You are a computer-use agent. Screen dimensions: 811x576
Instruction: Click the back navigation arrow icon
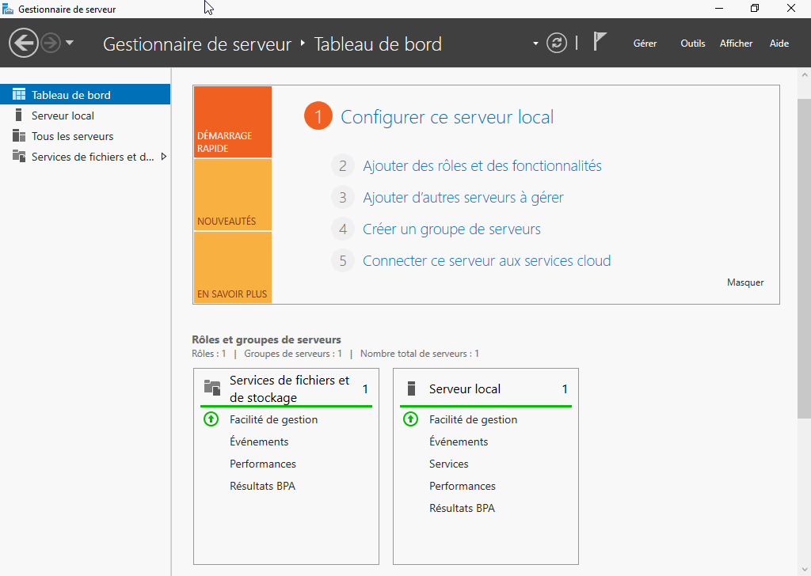pyautogui.click(x=24, y=43)
